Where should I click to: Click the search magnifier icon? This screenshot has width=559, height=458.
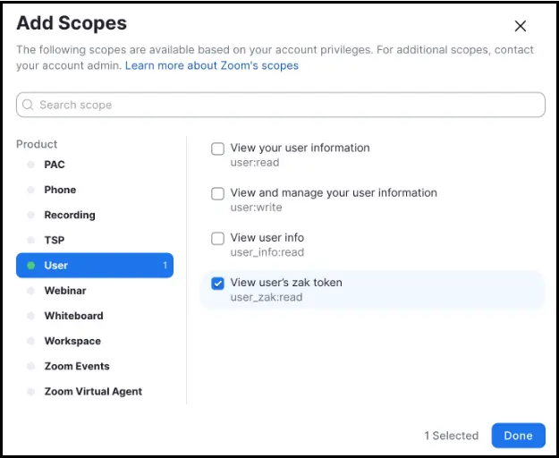(29, 106)
